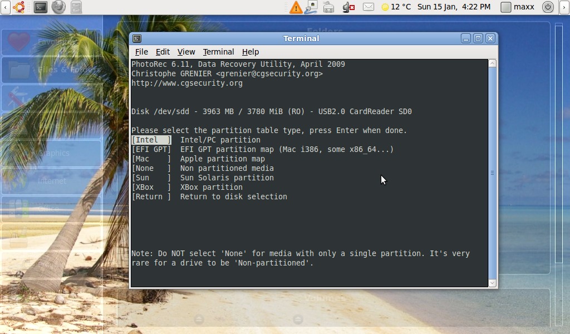Select the [EFI GPT] partition option
The height and width of the screenshot is (334, 570).
[151, 149]
